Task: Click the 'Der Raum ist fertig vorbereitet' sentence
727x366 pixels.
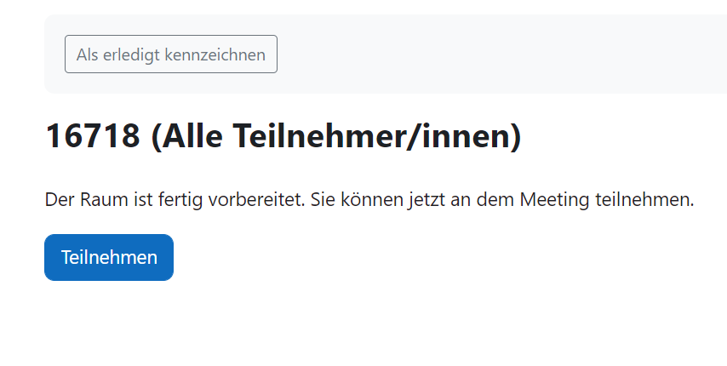Action: click(x=175, y=200)
